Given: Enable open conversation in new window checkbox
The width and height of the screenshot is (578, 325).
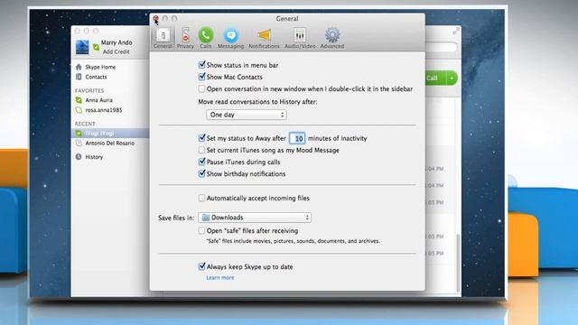Looking at the screenshot, I should click(x=201, y=88).
